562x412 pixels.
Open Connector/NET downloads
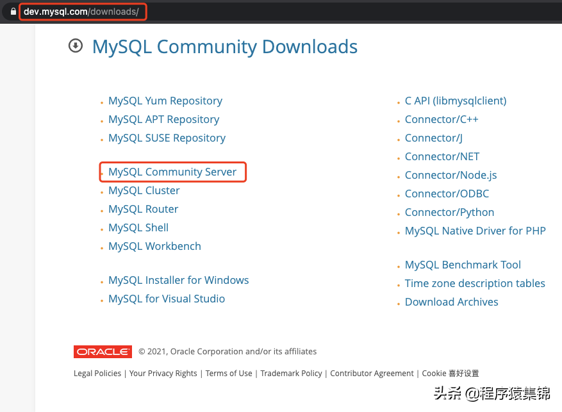(442, 157)
